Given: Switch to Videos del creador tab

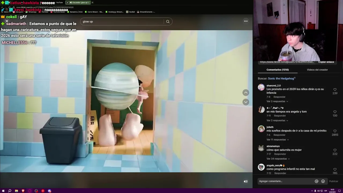Looking at the screenshot, I should click(x=317, y=70).
